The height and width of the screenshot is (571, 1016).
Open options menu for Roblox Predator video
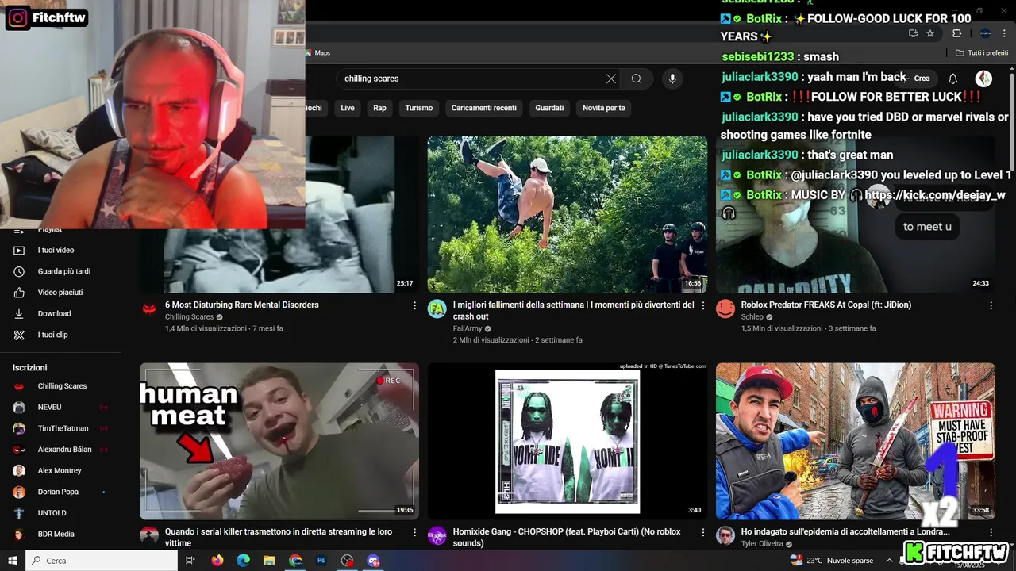click(x=991, y=305)
